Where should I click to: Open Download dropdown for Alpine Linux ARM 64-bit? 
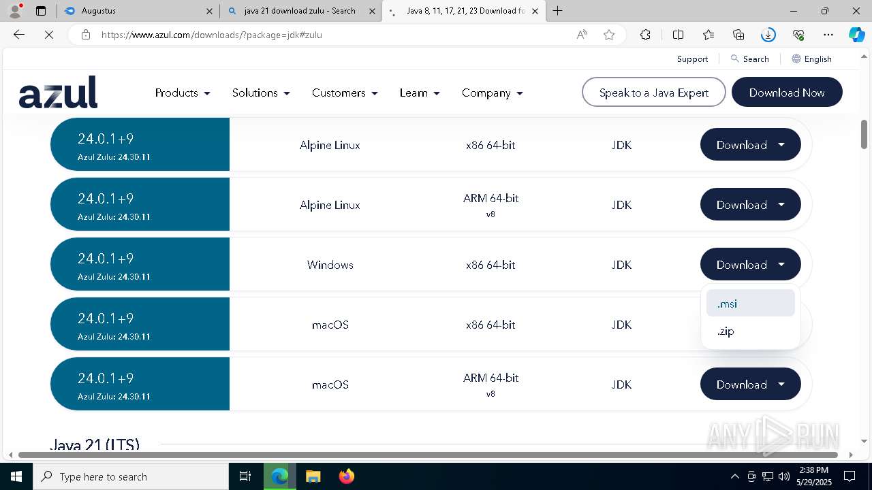tap(750, 205)
